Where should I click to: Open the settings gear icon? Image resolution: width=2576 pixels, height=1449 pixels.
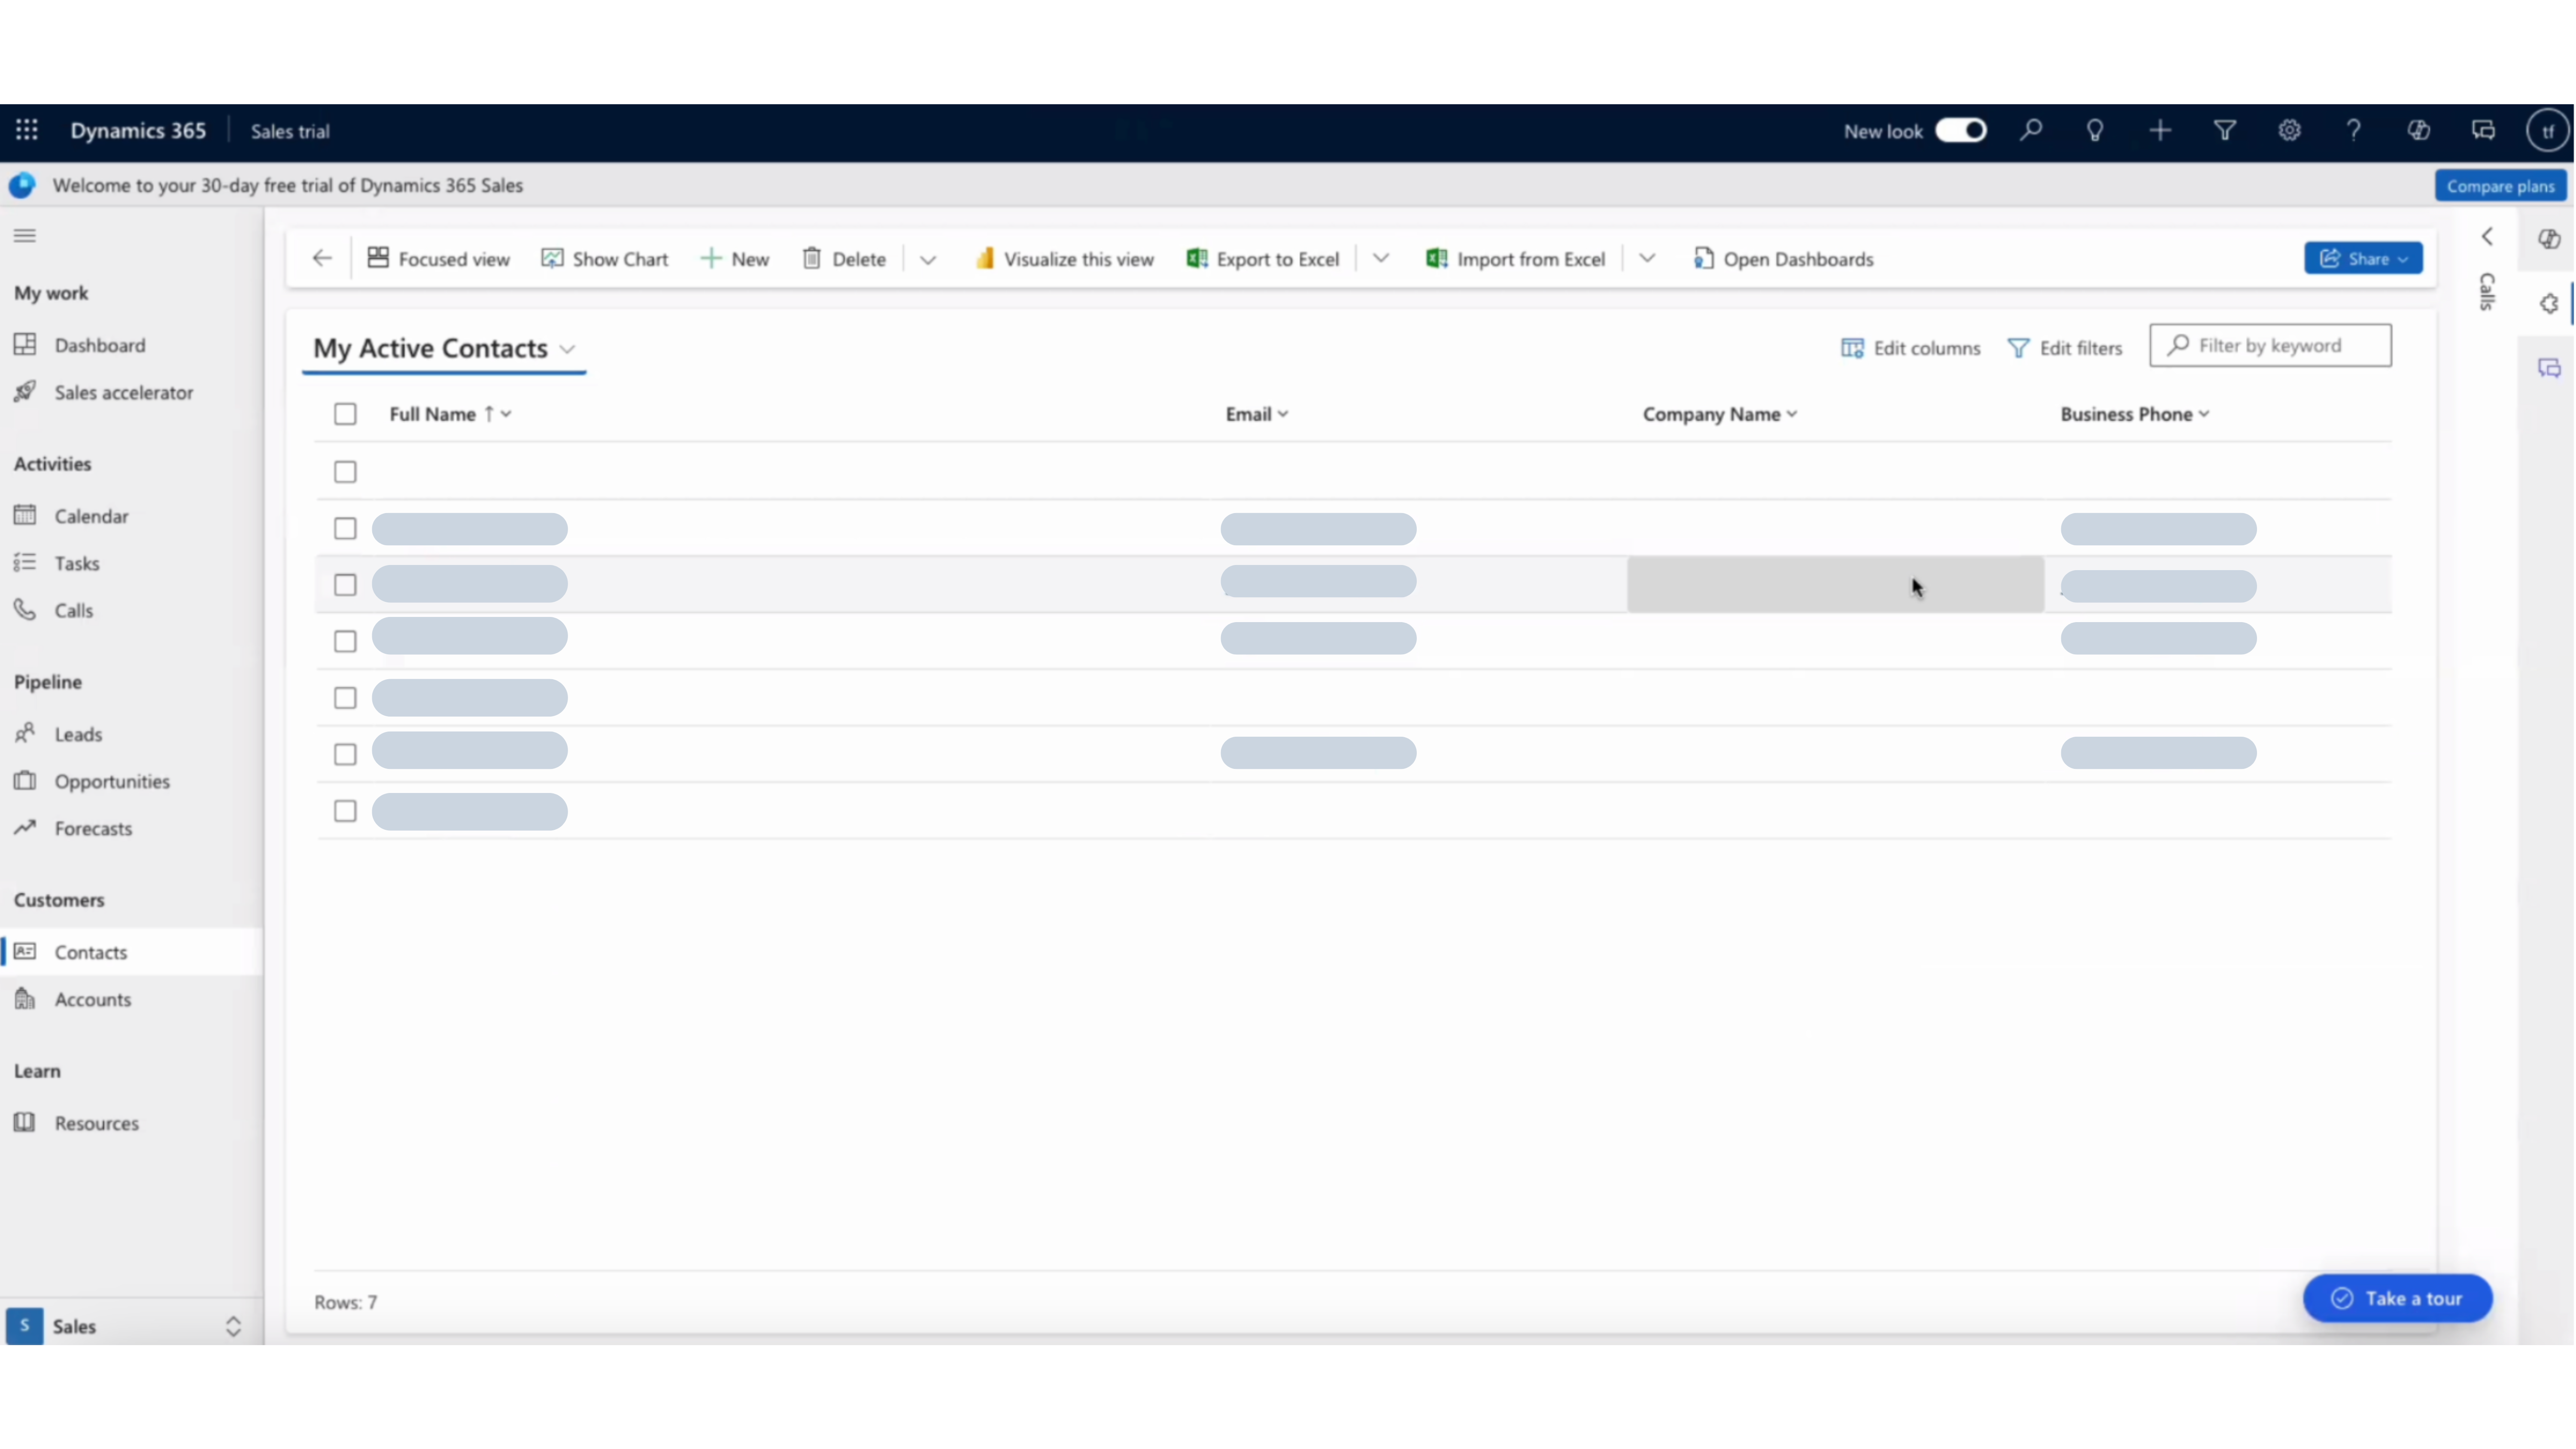point(2289,130)
